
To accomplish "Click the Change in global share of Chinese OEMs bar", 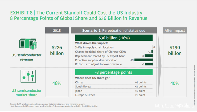I will coord(152,52).
